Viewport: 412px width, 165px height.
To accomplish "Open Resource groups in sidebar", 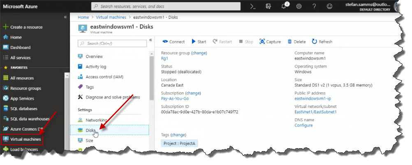I will click(22, 88).
